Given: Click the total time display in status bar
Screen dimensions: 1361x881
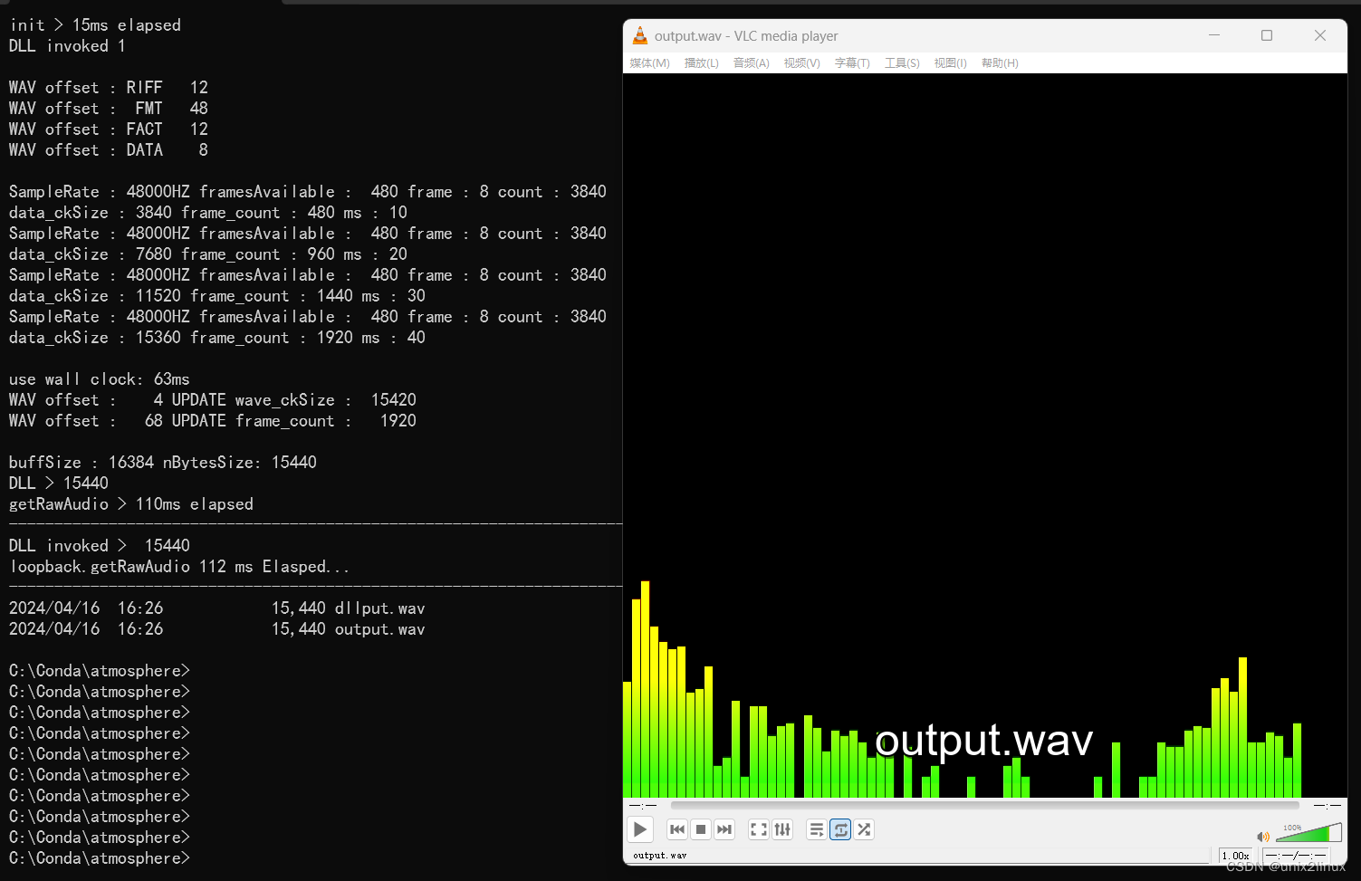Looking at the screenshot, I should click(x=1296, y=856).
